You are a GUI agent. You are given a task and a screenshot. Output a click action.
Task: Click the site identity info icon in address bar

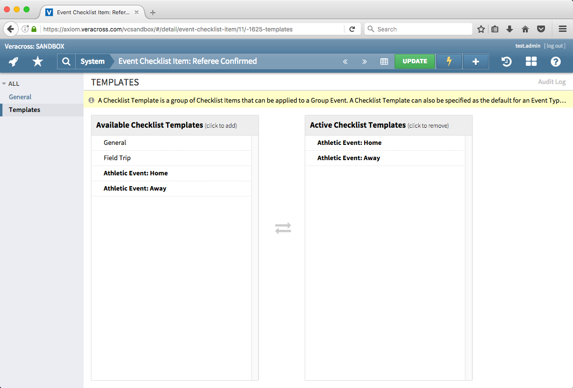[x=25, y=29]
